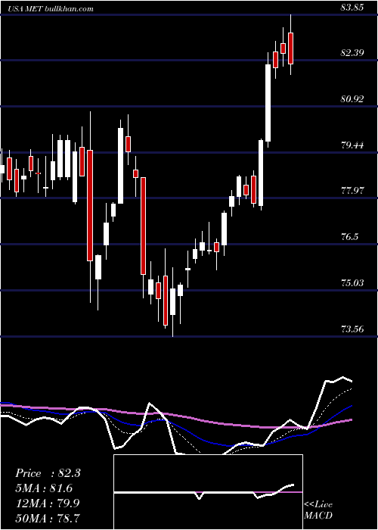This screenshot has height=530, width=378.
Task: Click the USA MET bullkhan.com chart title
Action: pyautogui.click(x=51, y=8)
